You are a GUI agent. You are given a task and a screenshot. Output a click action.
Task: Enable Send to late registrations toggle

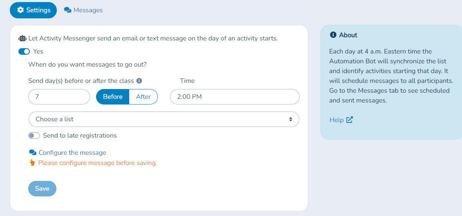(x=34, y=136)
